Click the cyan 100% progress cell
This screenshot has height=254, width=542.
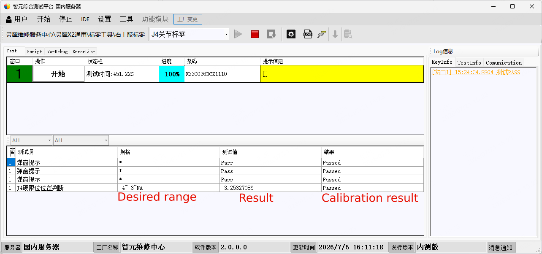[x=172, y=74]
